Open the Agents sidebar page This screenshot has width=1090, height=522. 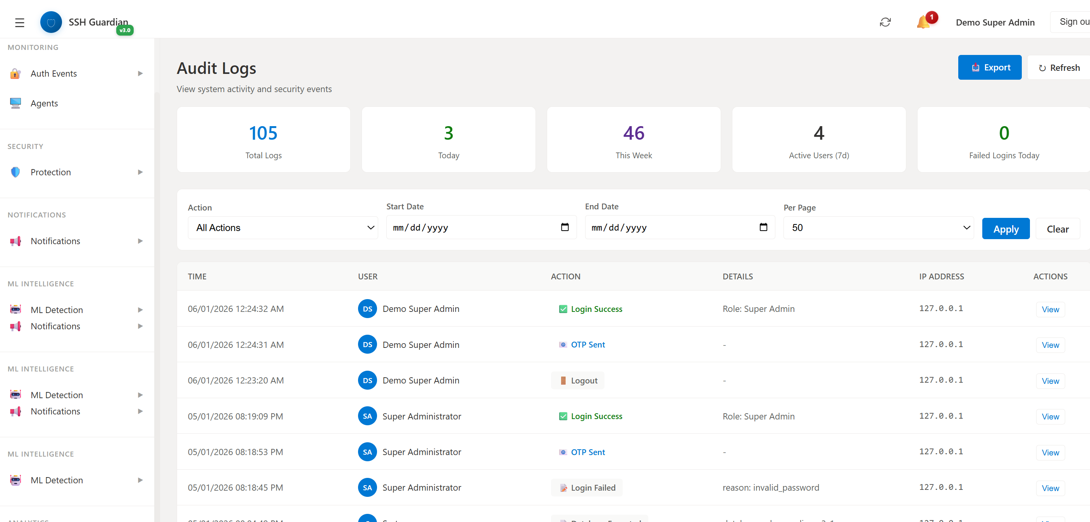click(44, 104)
